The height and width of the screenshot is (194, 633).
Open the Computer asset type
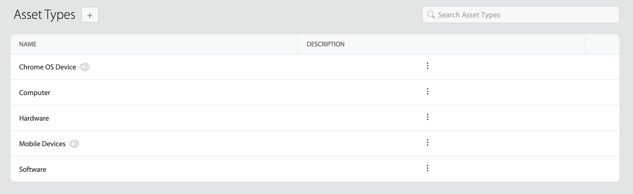pyautogui.click(x=34, y=93)
